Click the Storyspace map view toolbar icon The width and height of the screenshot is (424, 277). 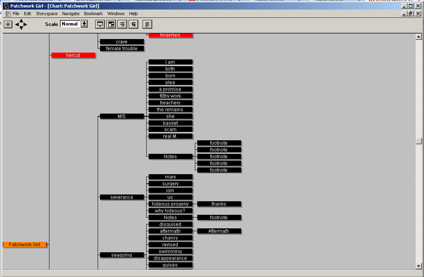(x=100, y=24)
